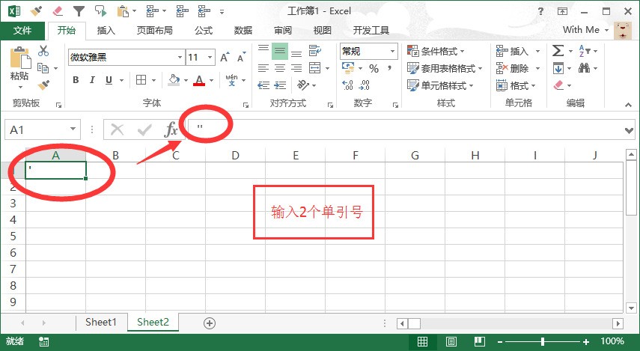Open the wén phonetic guide tool
Screen dimensions: 640x351
coord(231,80)
